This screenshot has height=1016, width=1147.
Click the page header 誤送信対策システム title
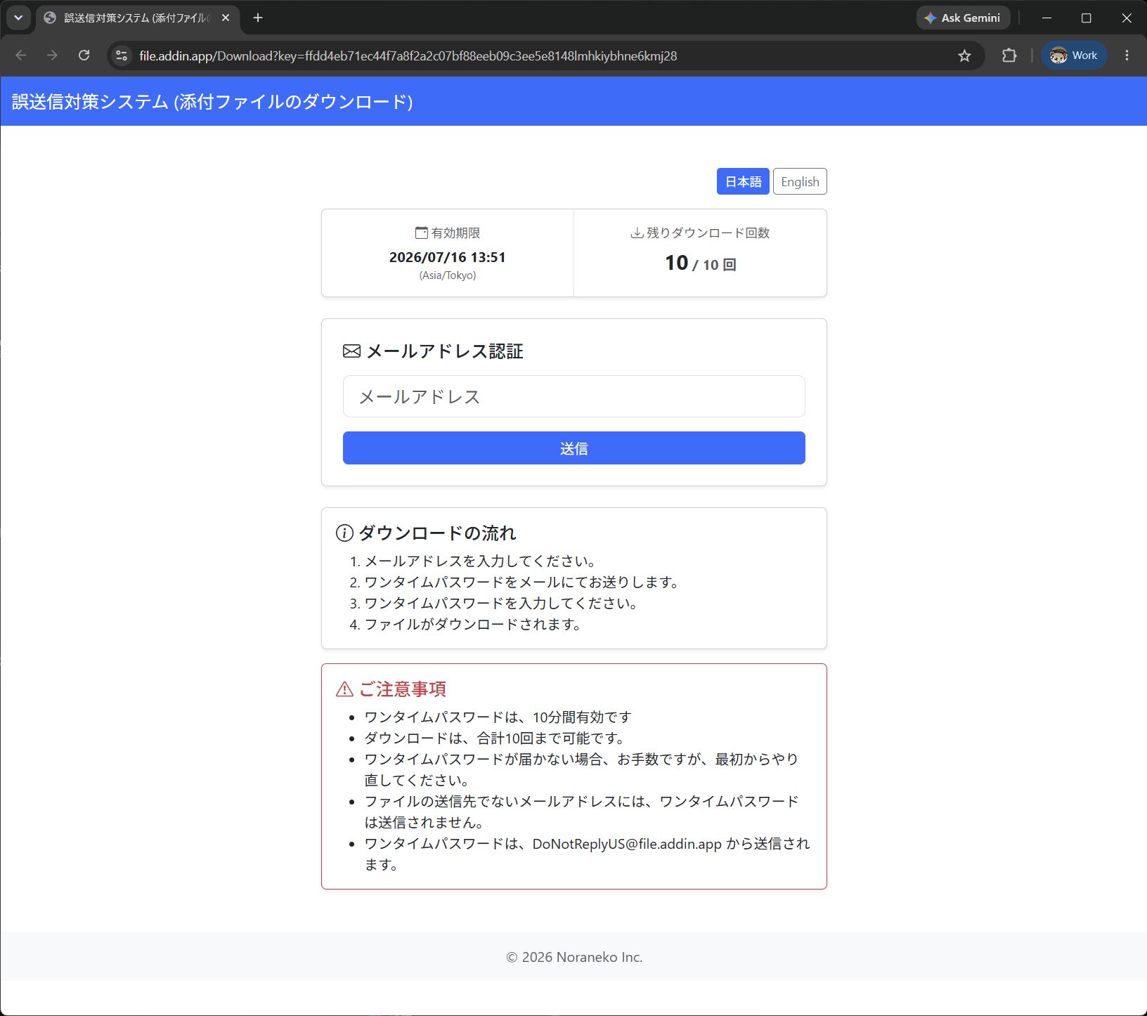(212, 102)
